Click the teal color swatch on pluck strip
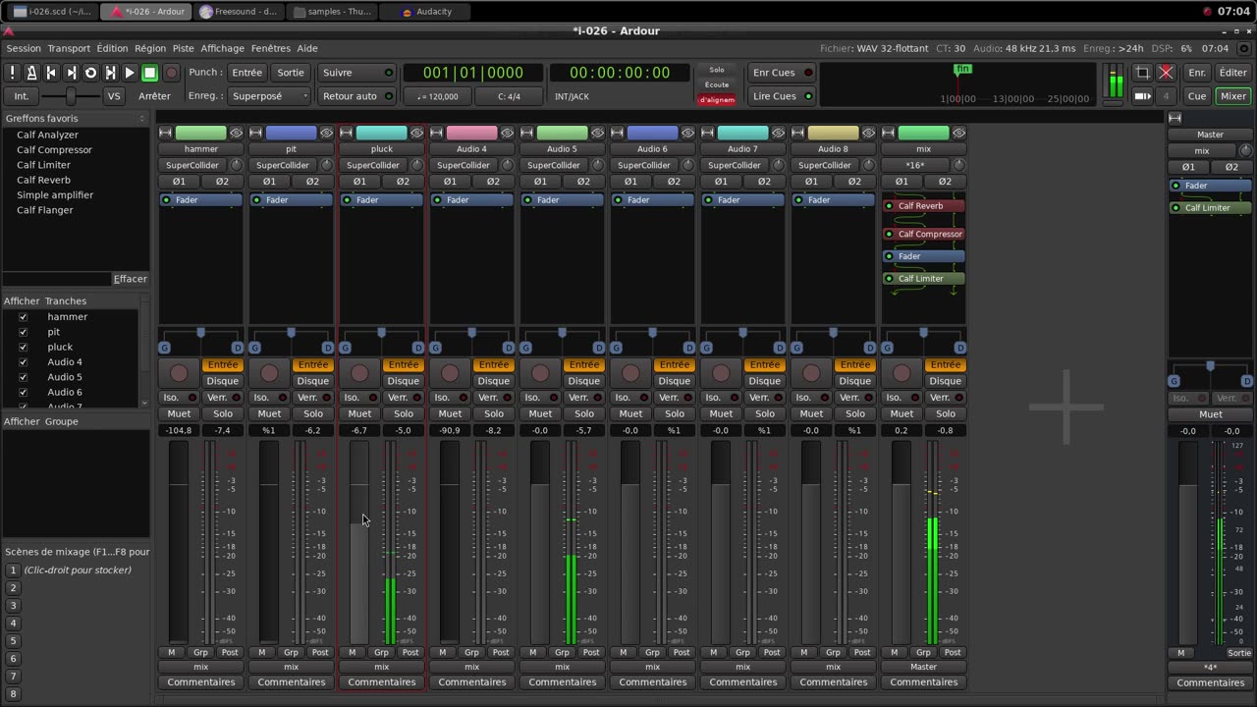This screenshot has height=707, width=1257. click(381, 133)
